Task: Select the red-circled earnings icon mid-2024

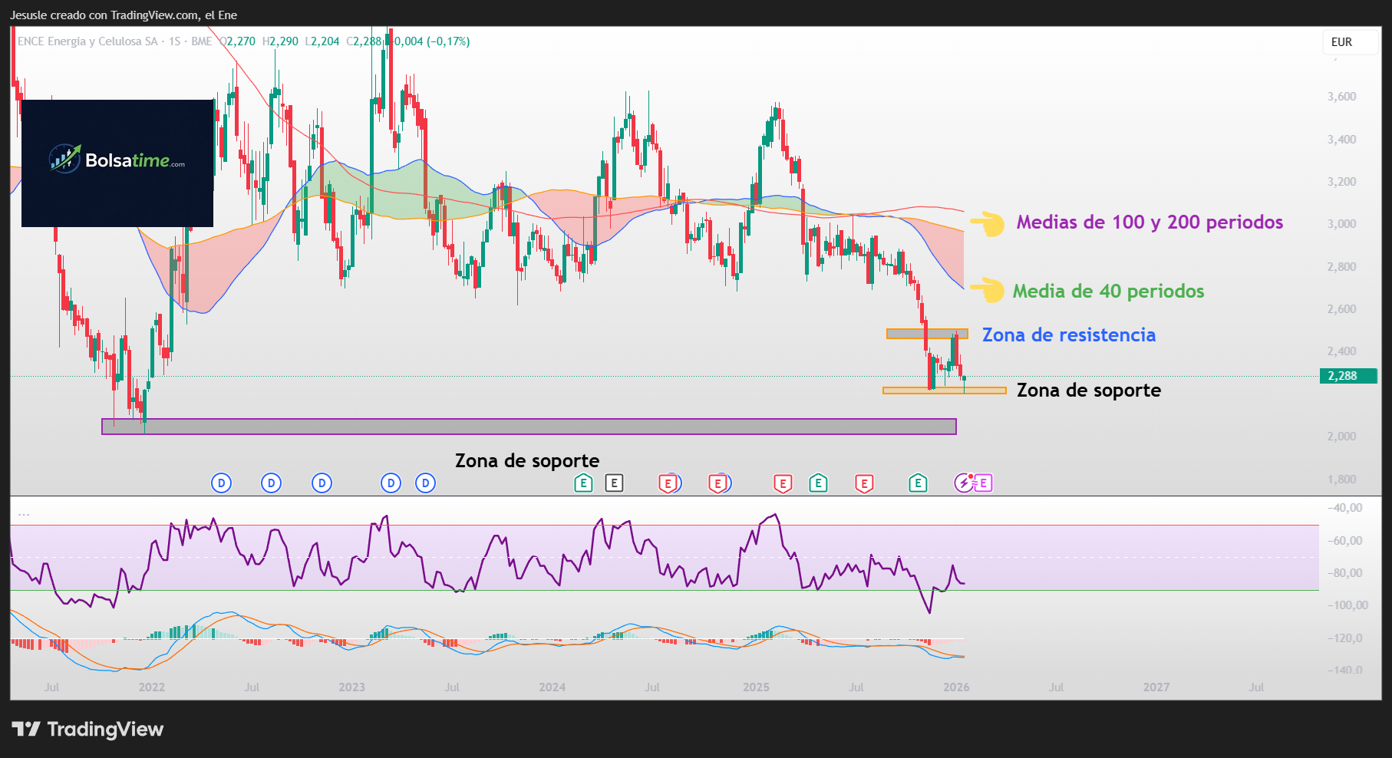Action: click(668, 483)
